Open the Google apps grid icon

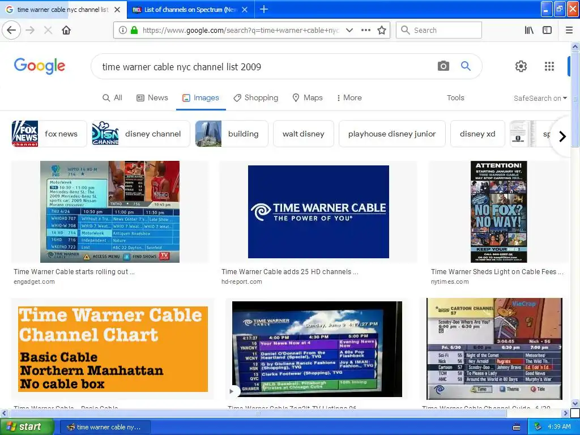[x=549, y=66]
